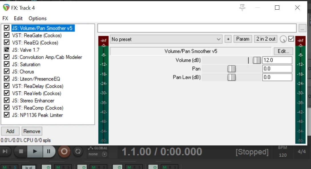Select JS: Chorus in the FX list

point(23,72)
